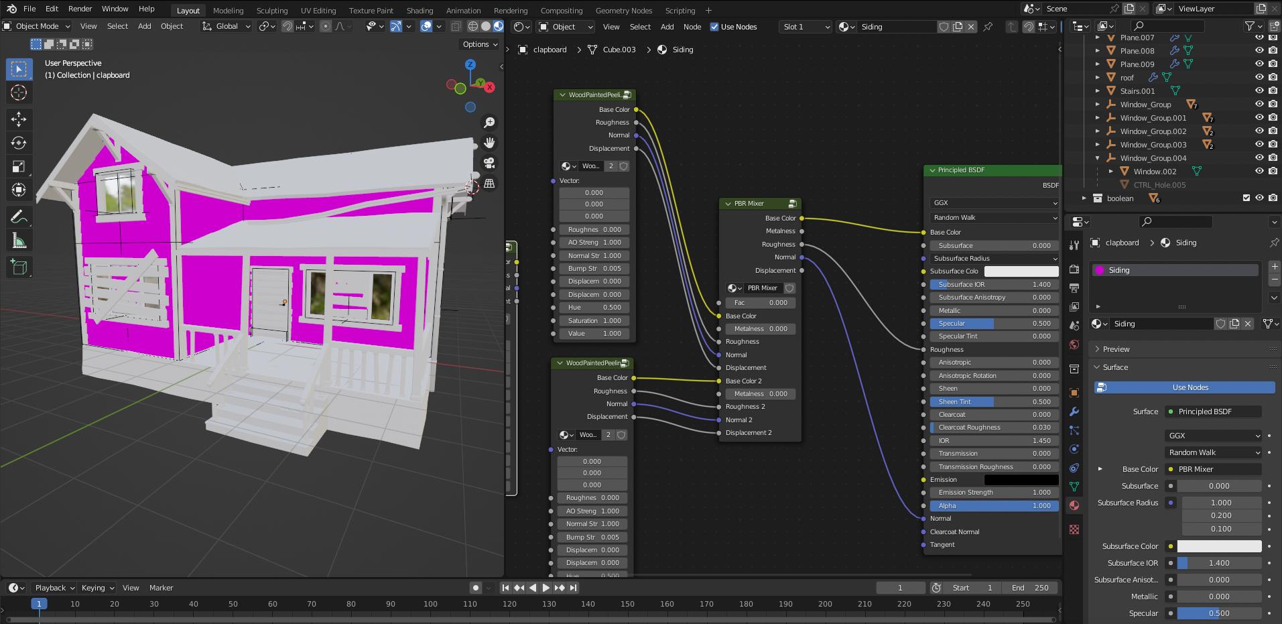
Task: Open the Render menu
Action: 80,9
